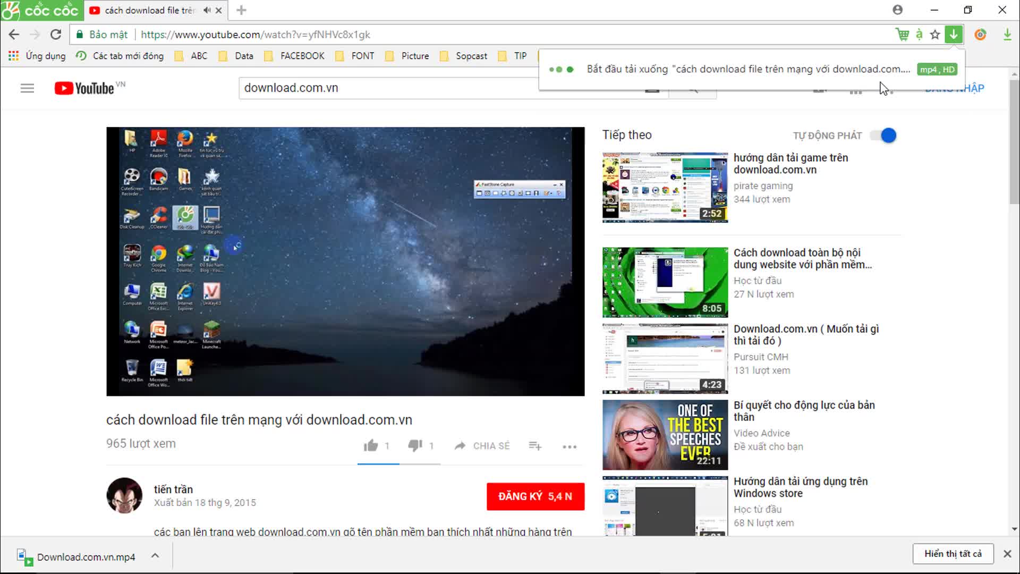The width and height of the screenshot is (1020, 574).
Task: Open the user profile icon in title bar
Action: [898, 10]
